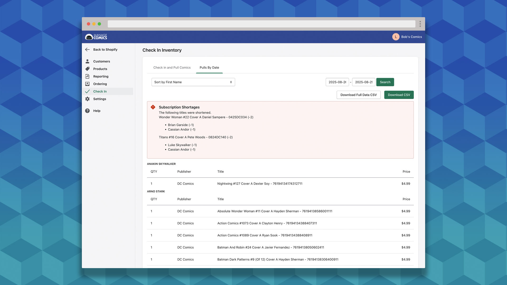507x285 pixels.
Task: Click the Manage Comics logo
Action: point(96,37)
